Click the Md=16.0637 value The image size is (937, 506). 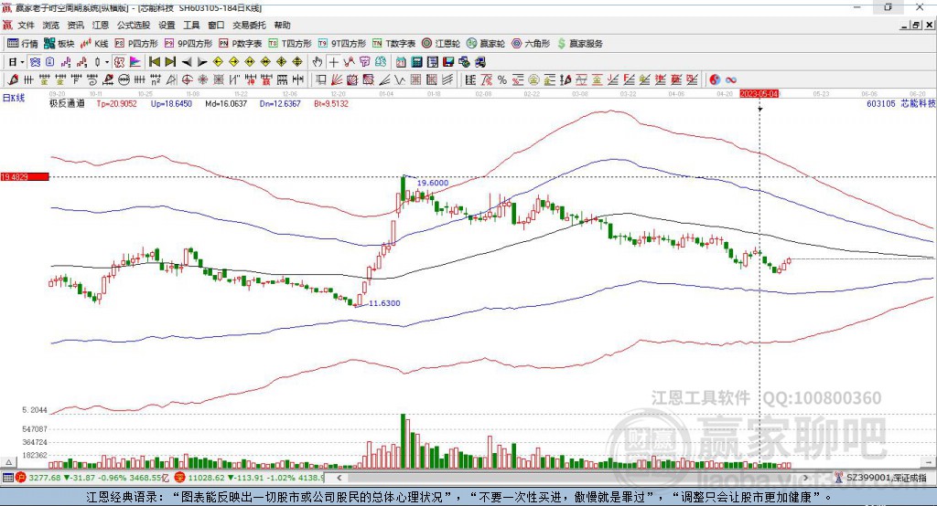(x=226, y=104)
